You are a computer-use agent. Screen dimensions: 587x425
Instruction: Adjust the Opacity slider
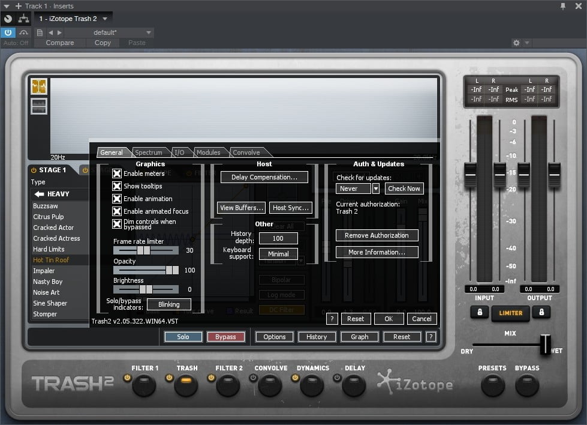pos(146,270)
